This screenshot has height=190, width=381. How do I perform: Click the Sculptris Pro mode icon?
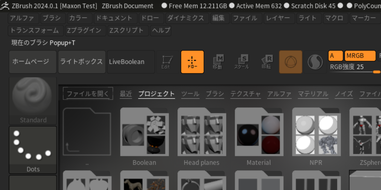(315, 62)
